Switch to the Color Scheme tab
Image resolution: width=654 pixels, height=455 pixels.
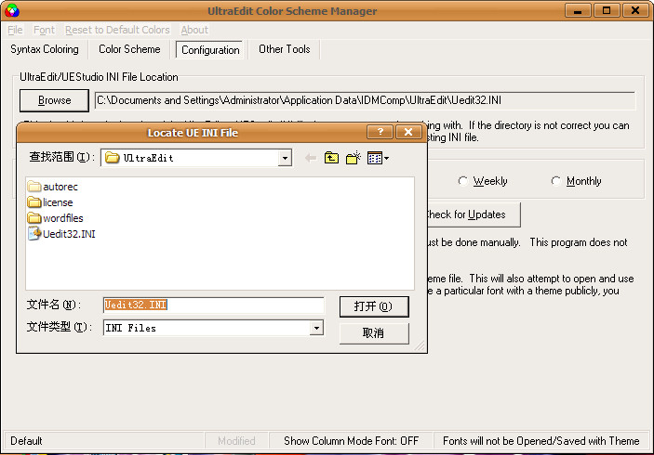tap(129, 49)
